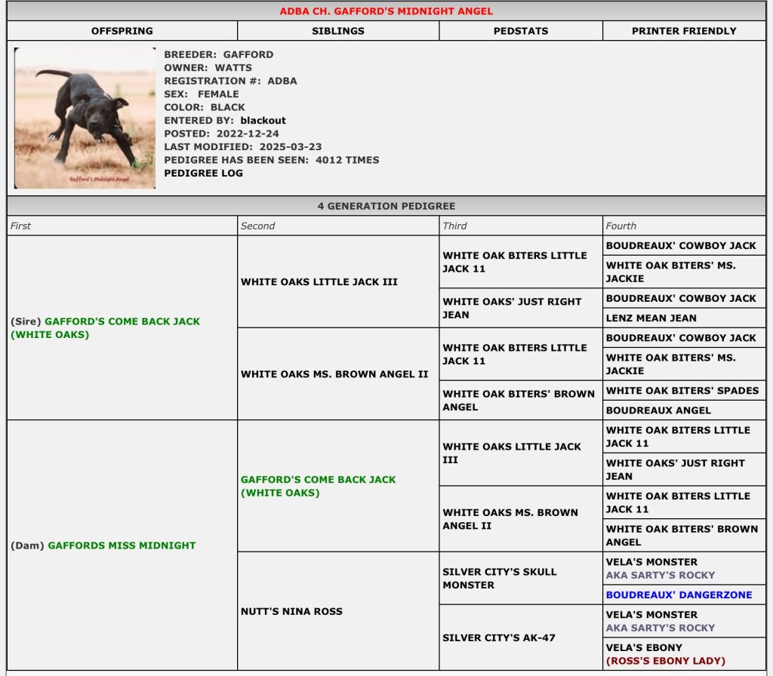This screenshot has height=676, width=773.
Task: Click the blackout username link
Action: [x=263, y=120]
